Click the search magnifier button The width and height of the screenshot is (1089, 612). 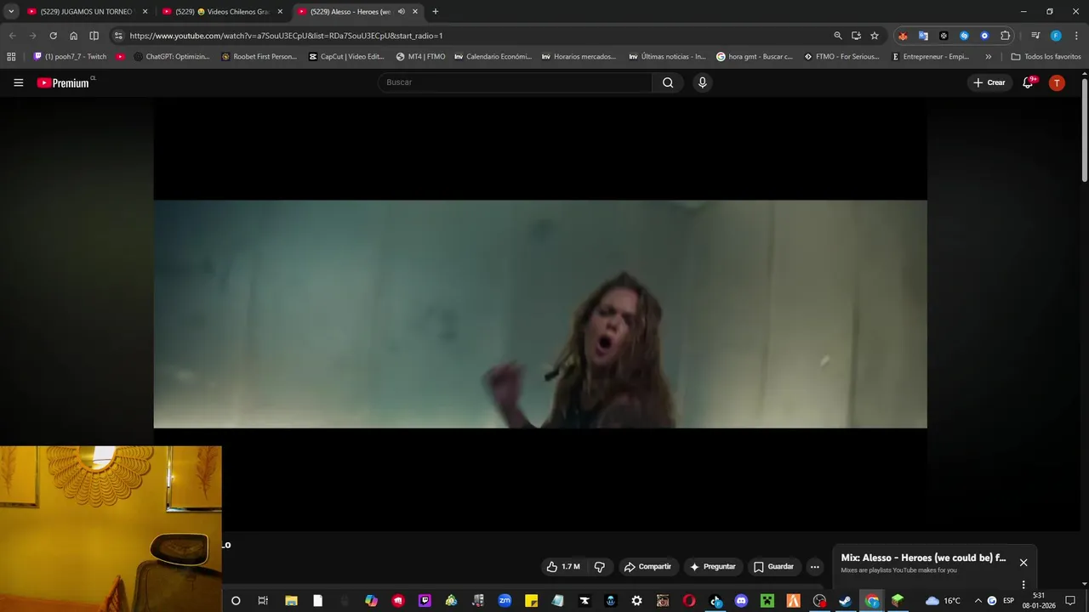(668, 82)
